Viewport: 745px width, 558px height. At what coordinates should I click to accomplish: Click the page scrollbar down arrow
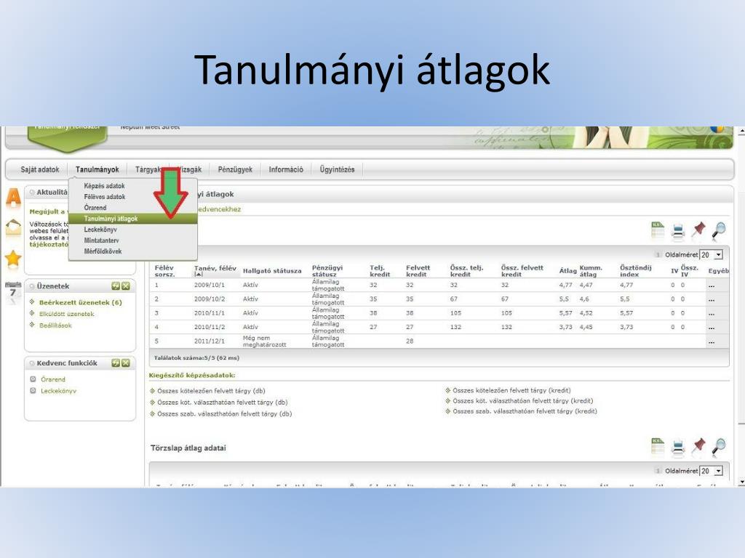(x=741, y=482)
